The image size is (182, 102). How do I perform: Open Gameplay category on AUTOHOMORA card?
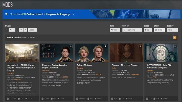pos(150,71)
